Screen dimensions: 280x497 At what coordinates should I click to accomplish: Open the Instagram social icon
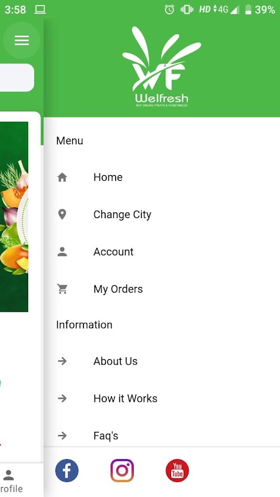(x=122, y=470)
